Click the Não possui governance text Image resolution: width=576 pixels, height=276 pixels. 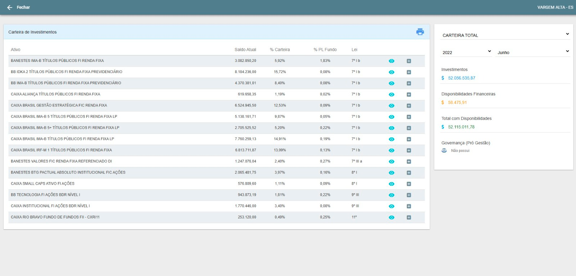460,150
